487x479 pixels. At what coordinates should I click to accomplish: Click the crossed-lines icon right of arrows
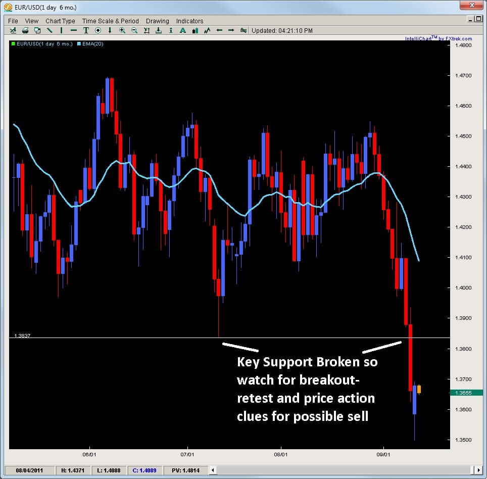click(243, 30)
